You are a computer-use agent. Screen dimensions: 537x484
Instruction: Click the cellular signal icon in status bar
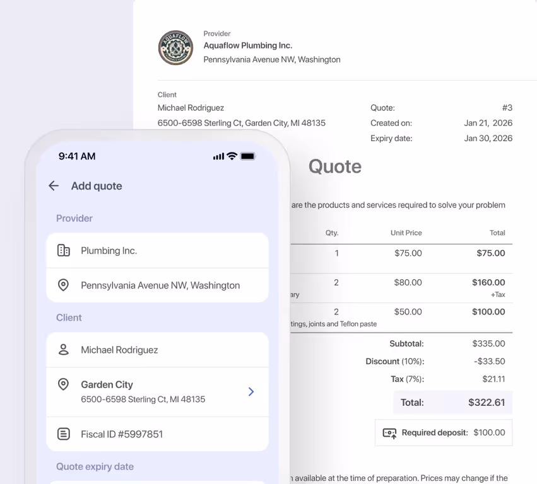tap(218, 156)
